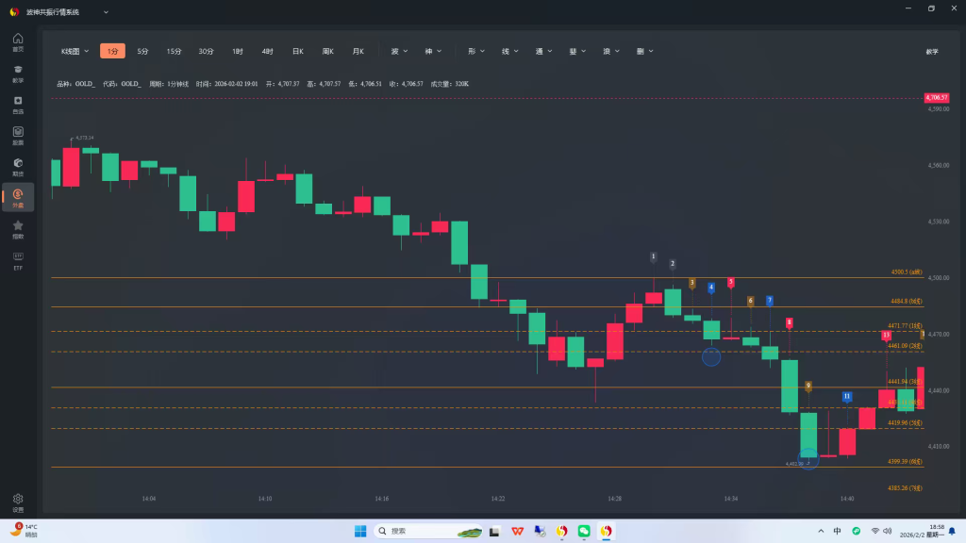Switch to the 5分 timeframe

(142, 51)
